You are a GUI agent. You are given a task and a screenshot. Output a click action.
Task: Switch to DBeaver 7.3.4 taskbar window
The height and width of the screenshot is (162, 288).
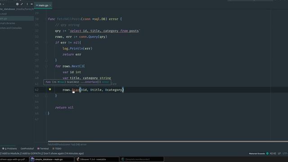point(97,159)
